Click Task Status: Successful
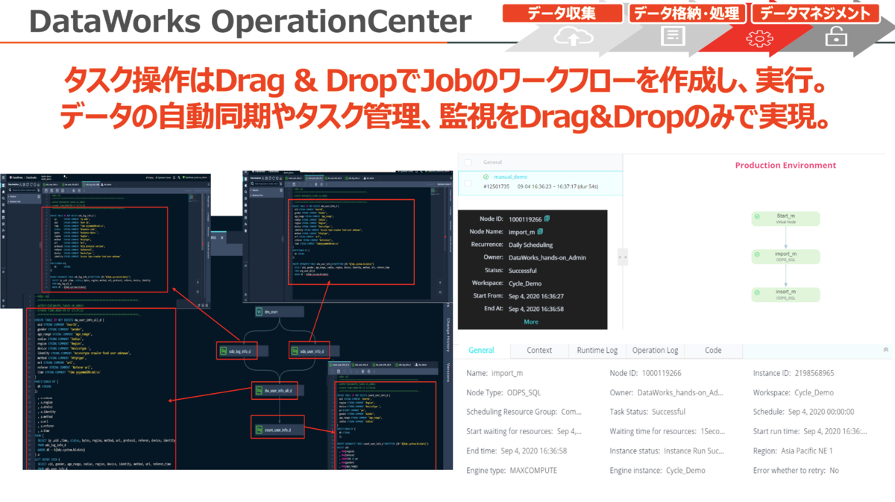The height and width of the screenshot is (502, 895). 647,412
